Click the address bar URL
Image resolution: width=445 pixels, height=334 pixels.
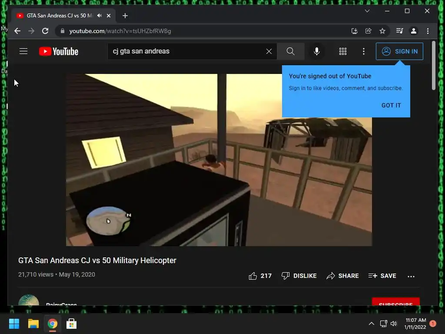click(x=120, y=31)
